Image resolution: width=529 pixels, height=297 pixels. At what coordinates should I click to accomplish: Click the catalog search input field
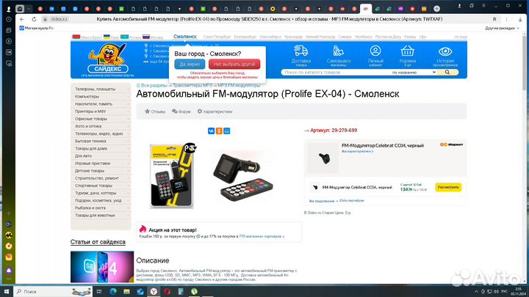tap(336, 72)
